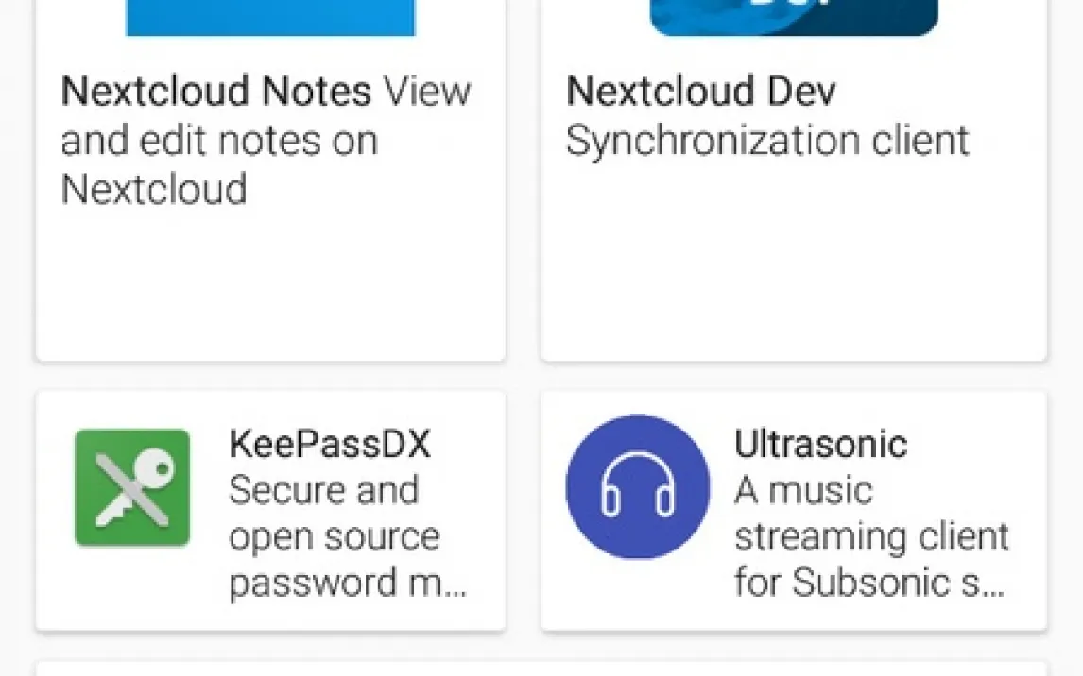
Task: Tap the Ultrasonic headphones icon
Action: (x=638, y=486)
